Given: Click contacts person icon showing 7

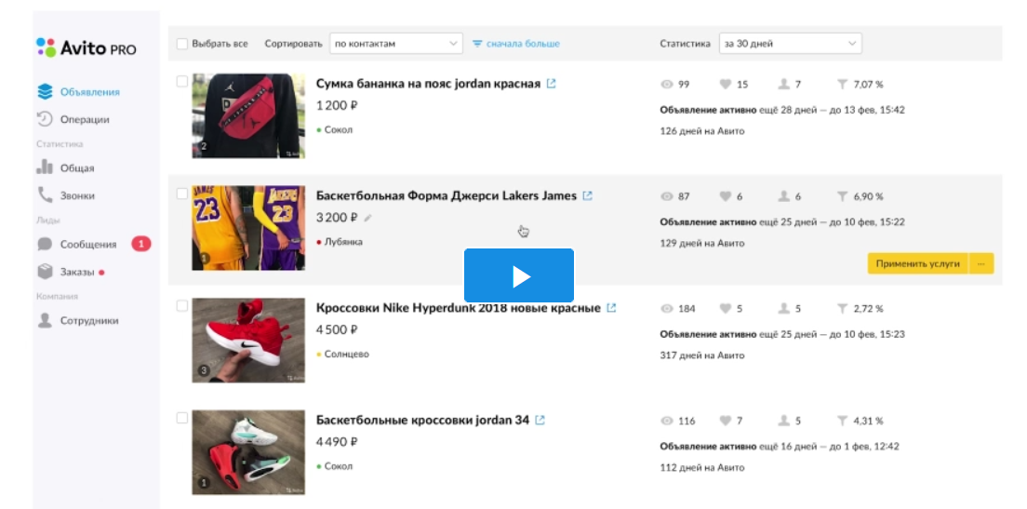Looking at the screenshot, I should (783, 85).
